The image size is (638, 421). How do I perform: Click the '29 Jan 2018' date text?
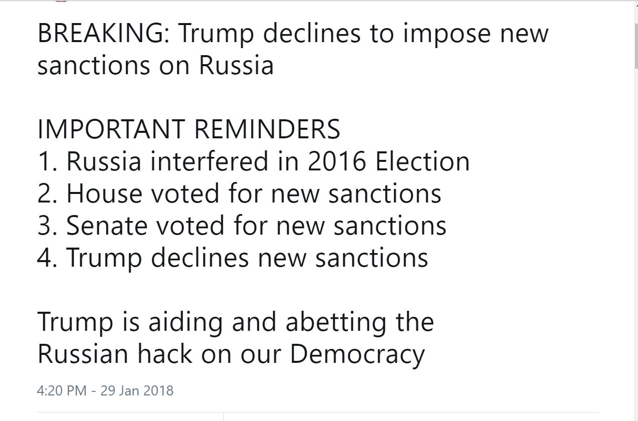tap(137, 390)
